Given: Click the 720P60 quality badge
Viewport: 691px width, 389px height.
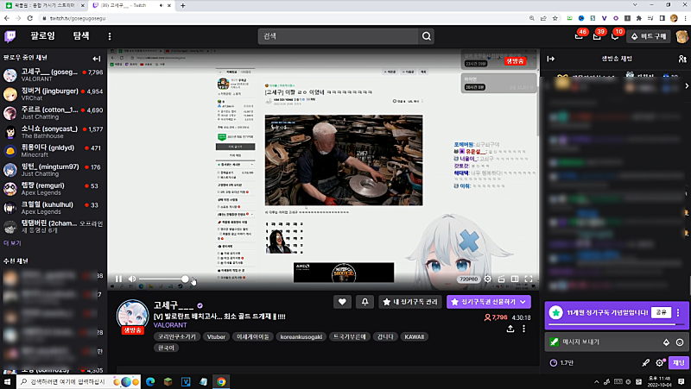Looking at the screenshot, I should (x=468, y=279).
